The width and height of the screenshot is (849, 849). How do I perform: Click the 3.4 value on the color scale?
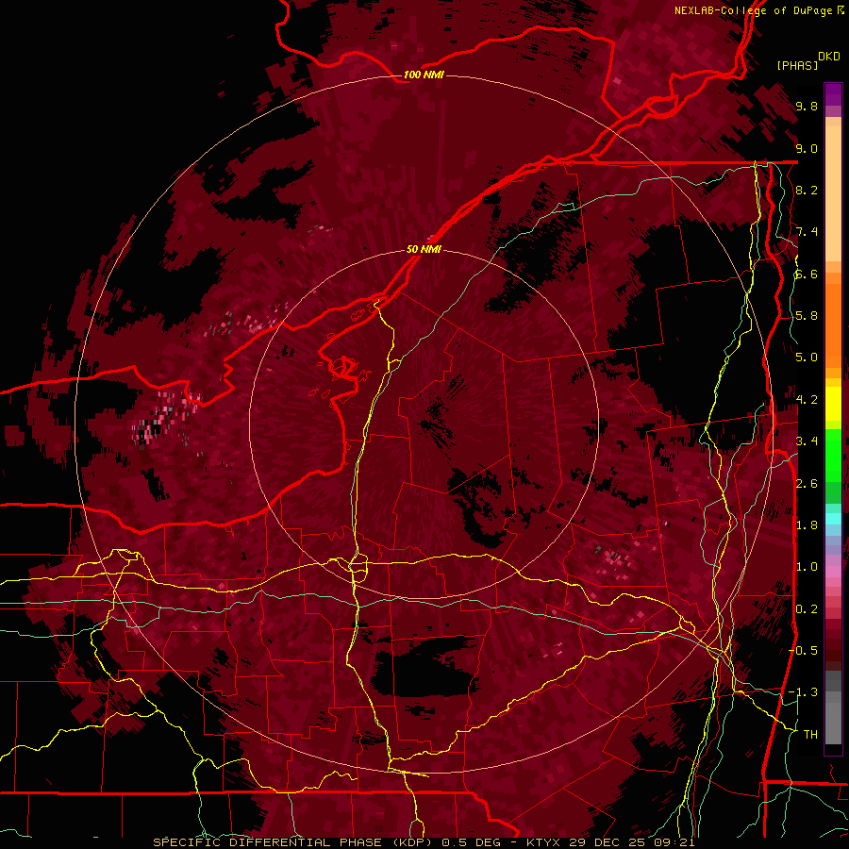click(x=807, y=441)
